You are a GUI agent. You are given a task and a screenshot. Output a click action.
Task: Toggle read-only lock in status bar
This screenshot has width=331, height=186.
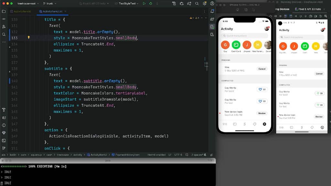click(x=211, y=155)
